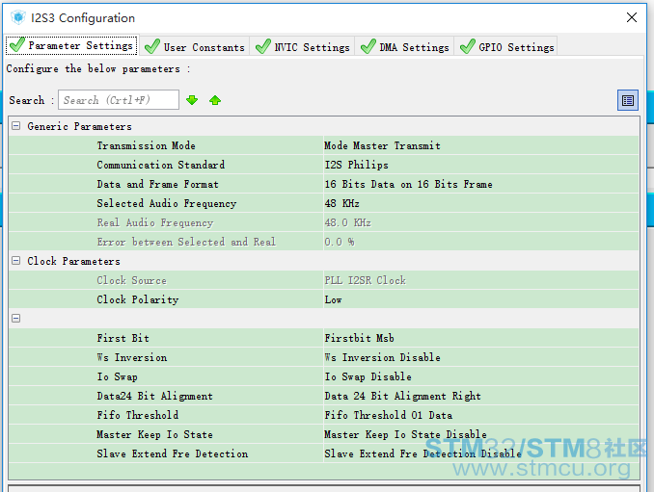
Task: Open the DMA Settings tab
Action: click(404, 46)
